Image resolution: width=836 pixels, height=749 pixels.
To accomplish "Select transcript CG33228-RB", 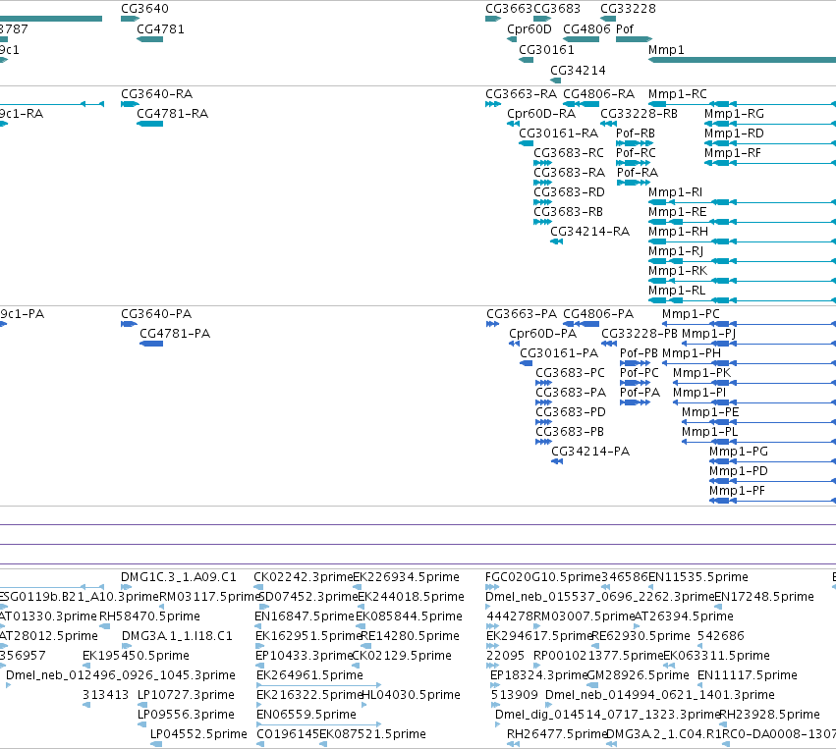I will (x=639, y=114).
